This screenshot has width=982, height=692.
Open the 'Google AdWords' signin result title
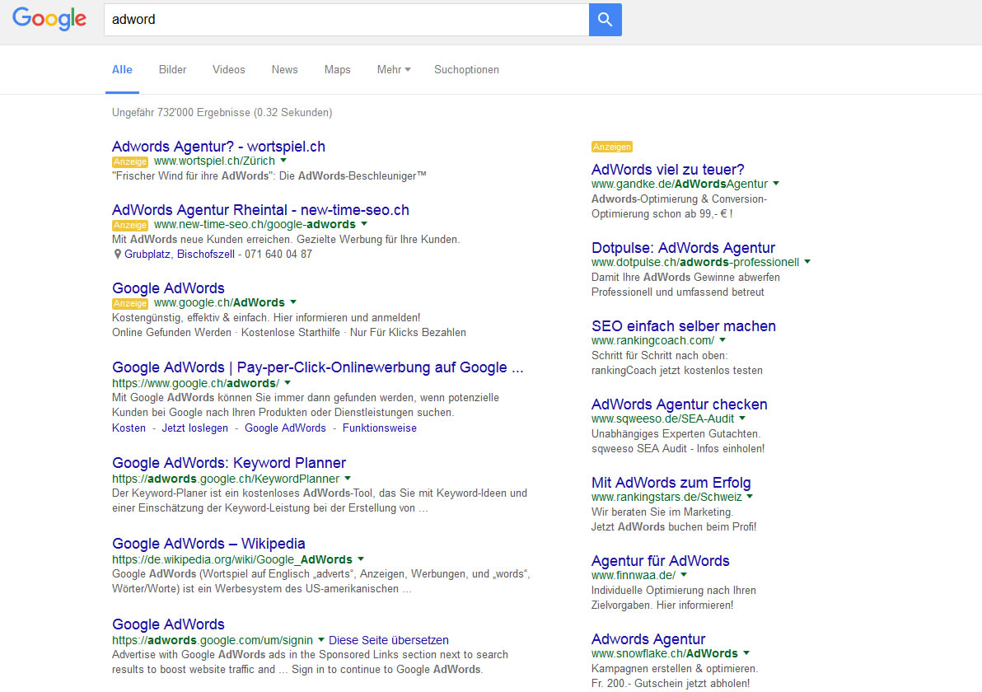pos(168,624)
